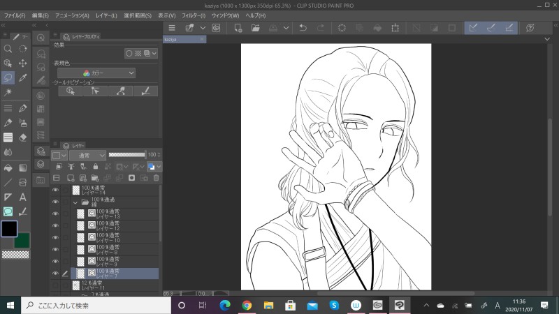559x314 pixels.
Task: Open the フィルター(I) menu
Action: click(x=193, y=15)
